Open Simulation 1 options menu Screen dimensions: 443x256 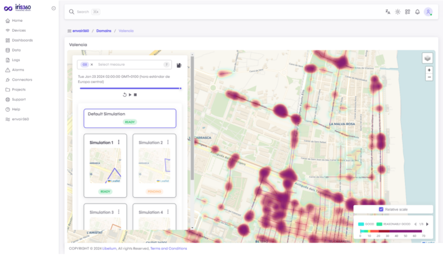click(x=119, y=142)
